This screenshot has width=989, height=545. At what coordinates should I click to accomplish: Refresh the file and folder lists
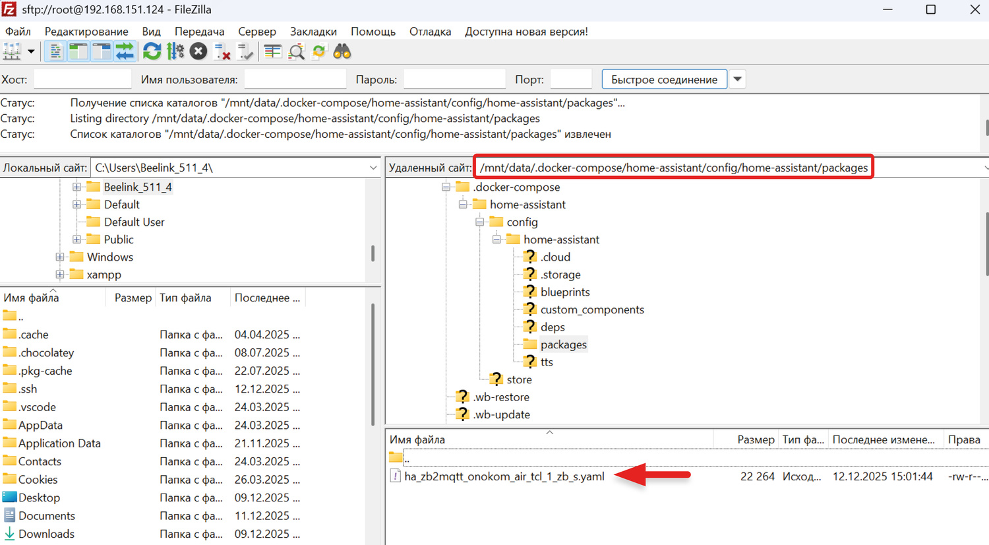point(152,51)
